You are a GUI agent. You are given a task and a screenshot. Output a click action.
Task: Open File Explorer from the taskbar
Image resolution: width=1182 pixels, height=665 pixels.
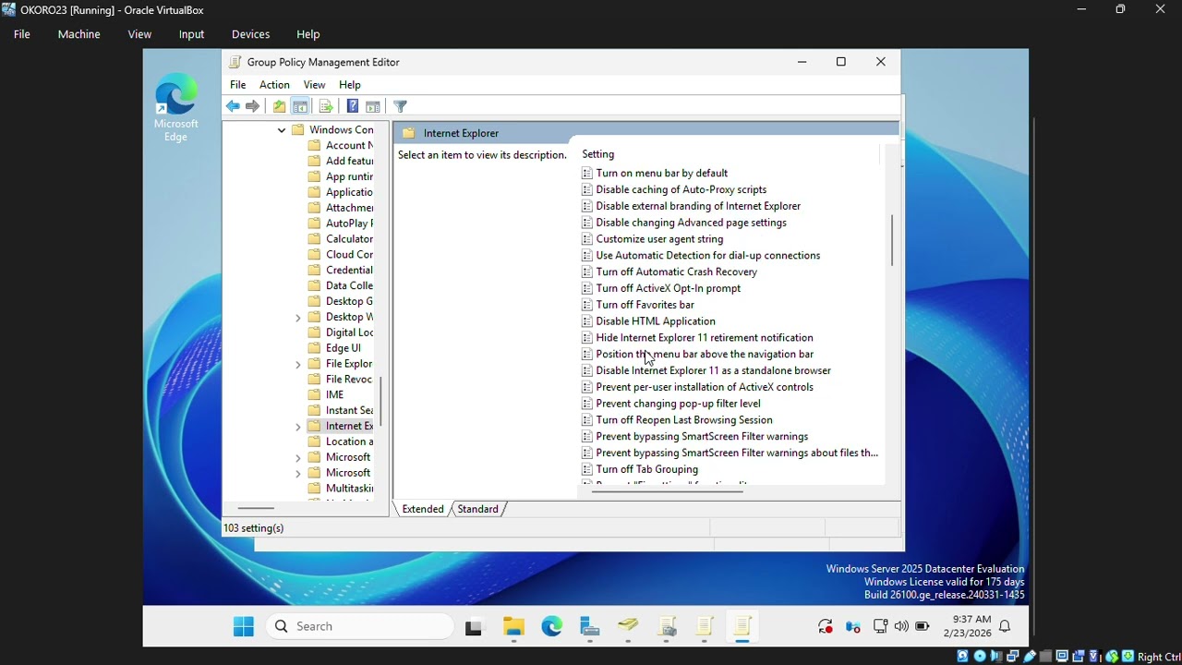(513, 626)
